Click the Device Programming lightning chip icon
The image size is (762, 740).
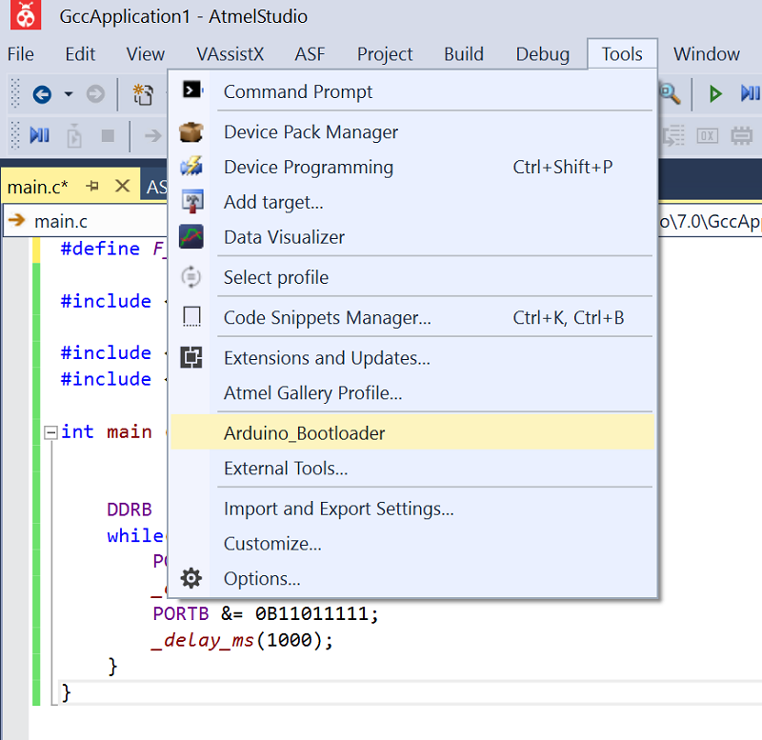[191, 166]
